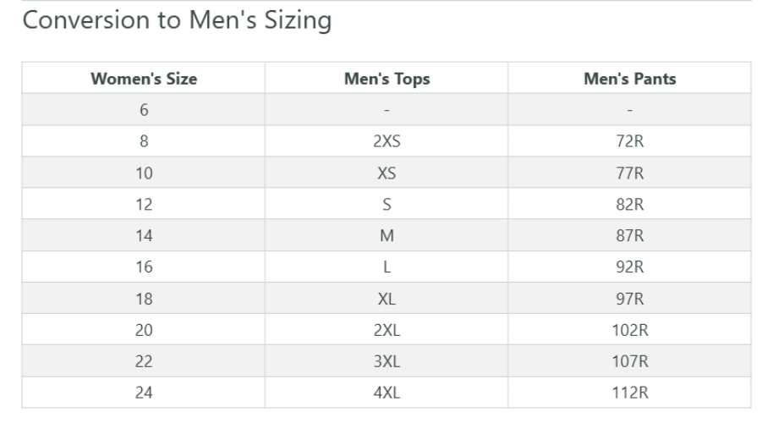Click the Men's Tops column header
The image size is (784, 423).
(387, 80)
